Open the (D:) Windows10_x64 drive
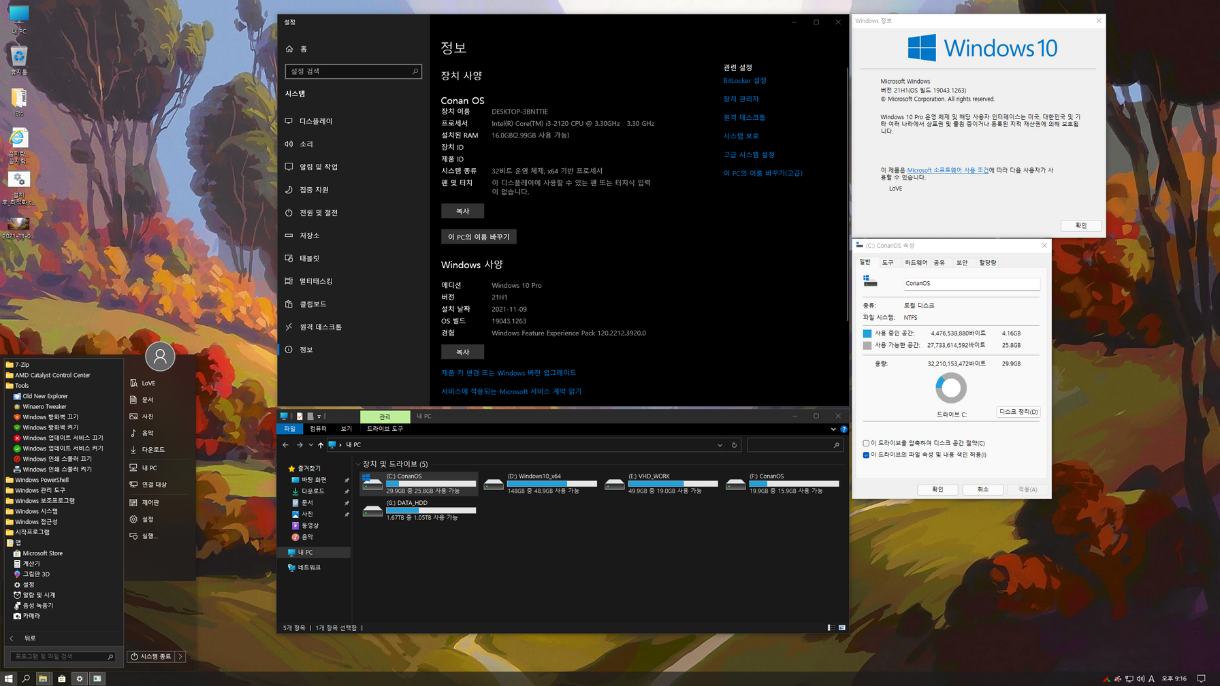1220x686 pixels. pyautogui.click(x=542, y=485)
